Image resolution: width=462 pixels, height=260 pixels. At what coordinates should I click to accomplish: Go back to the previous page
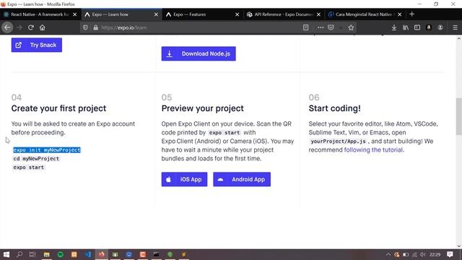7,27
